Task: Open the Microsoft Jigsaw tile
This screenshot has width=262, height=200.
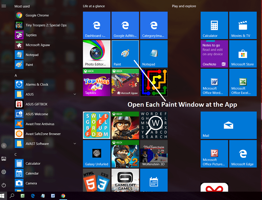Action: pyautogui.click(x=125, y=82)
